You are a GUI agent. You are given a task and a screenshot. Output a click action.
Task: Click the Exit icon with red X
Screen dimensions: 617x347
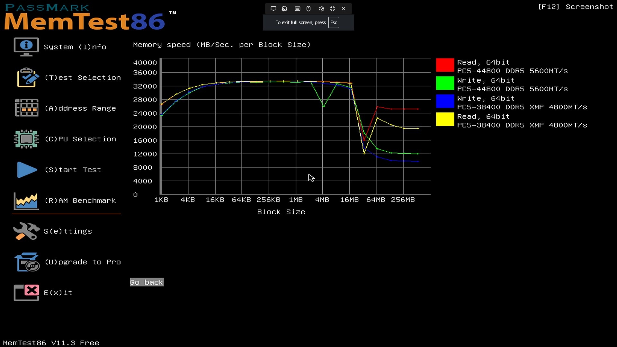coord(26,292)
